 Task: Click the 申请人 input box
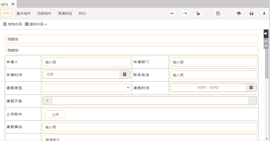coord(86,62)
